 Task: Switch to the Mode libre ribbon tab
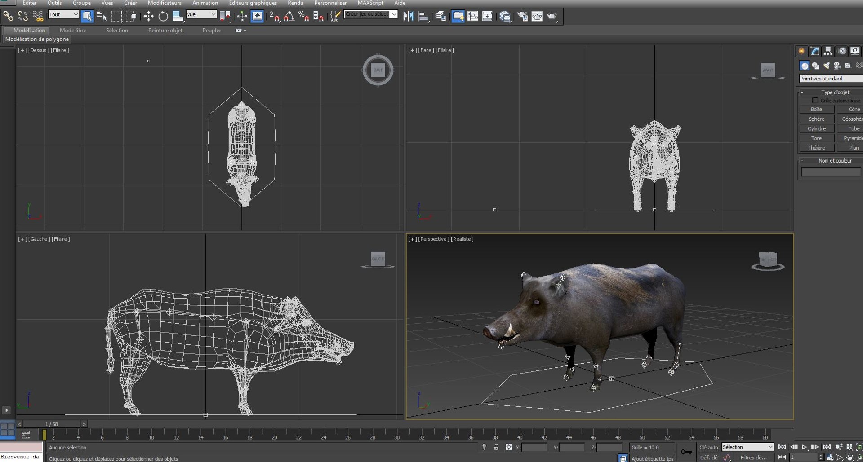[73, 31]
